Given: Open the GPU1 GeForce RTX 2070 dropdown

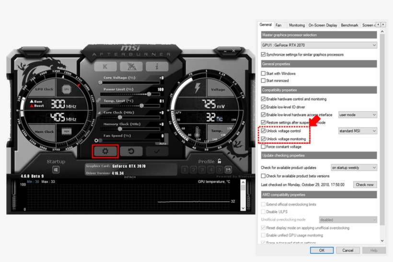Looking at the screenshot, I should (x=319, y=45).
